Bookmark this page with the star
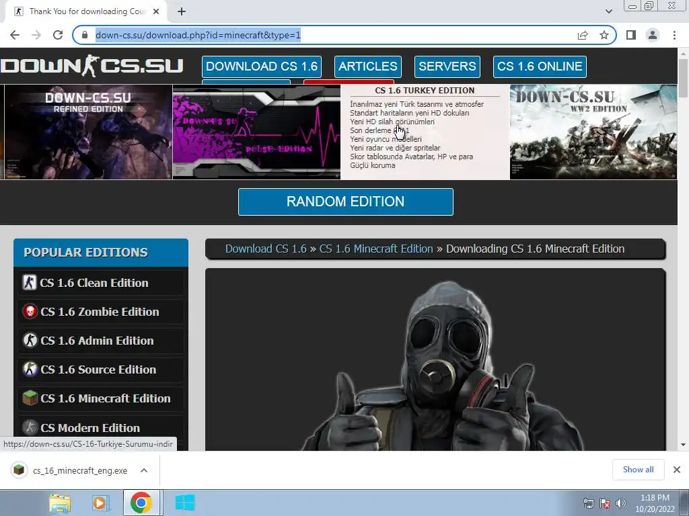This screenshot has width=689, height=516. coord(604,35)
